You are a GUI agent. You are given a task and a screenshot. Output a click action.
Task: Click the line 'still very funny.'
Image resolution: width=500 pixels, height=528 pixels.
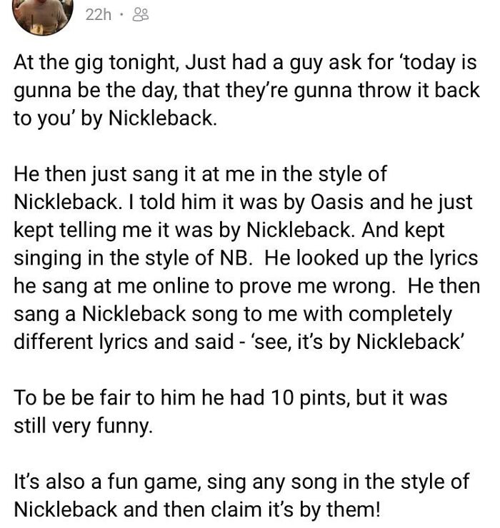(x=84, y=426)
